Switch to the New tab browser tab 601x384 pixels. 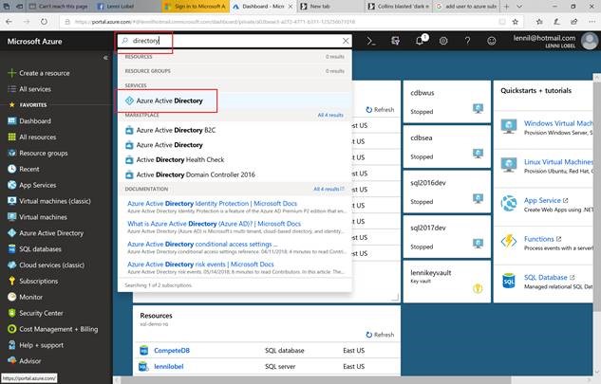pos(329,7)
